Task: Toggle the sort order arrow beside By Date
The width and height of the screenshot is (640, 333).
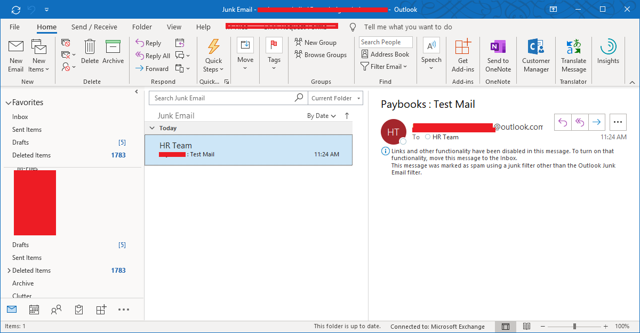Action: pos(347,116)
